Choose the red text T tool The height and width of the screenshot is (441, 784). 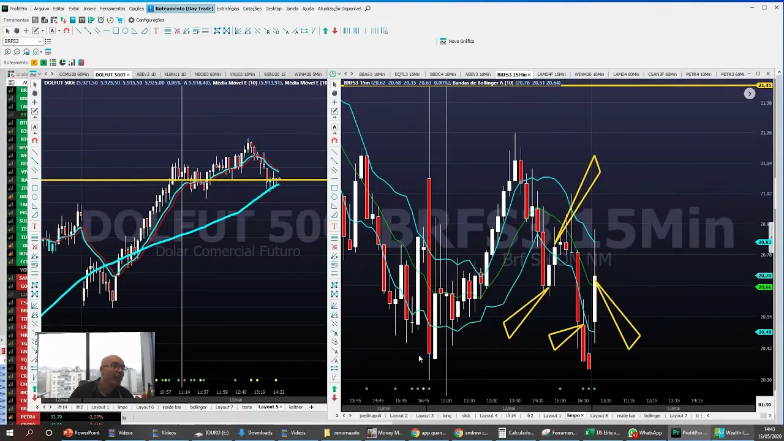(x=156, y=31)
